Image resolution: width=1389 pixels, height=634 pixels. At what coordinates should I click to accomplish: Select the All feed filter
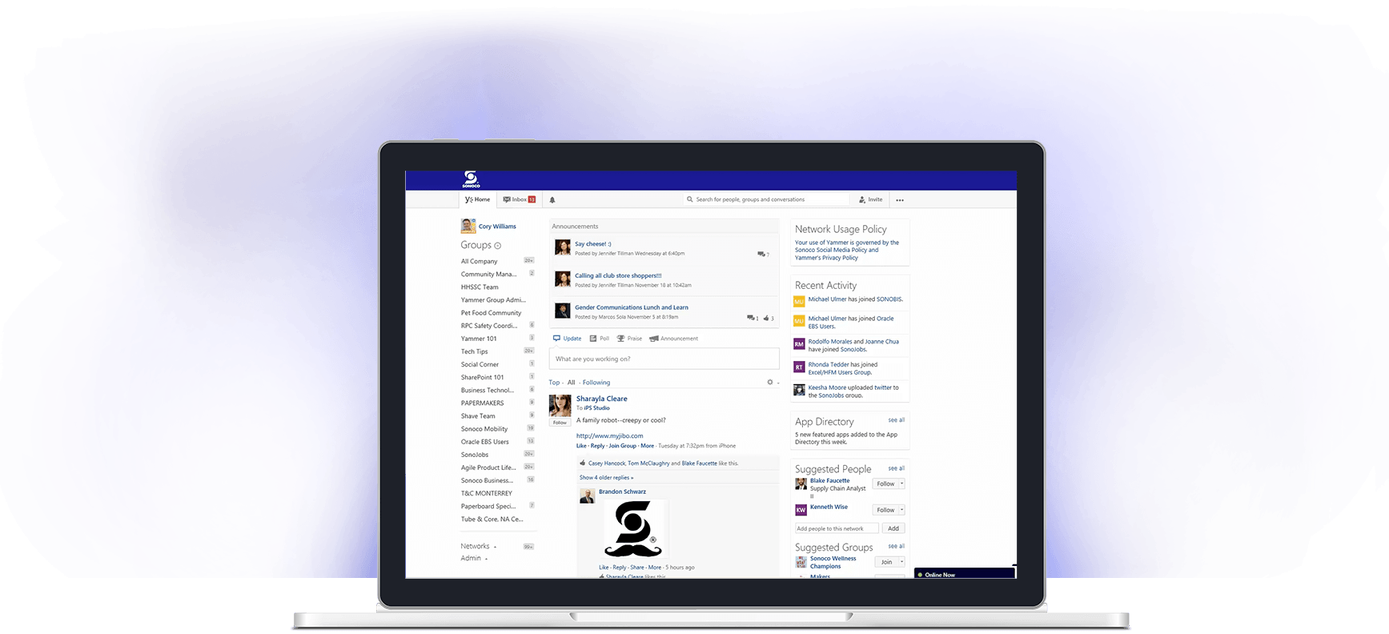[x=571, y=383]
